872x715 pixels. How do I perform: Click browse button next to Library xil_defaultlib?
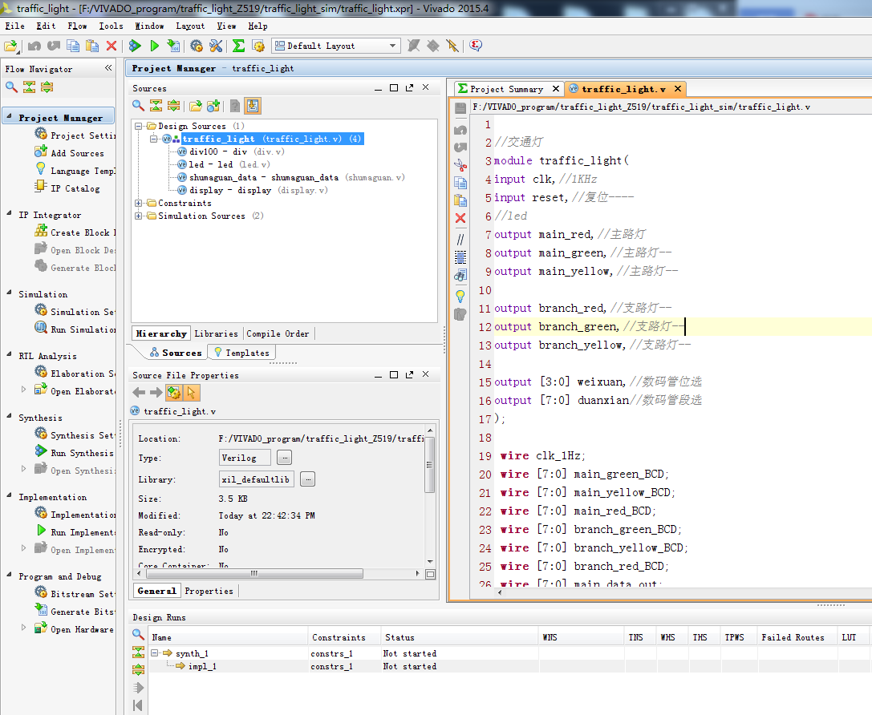[307, 479]
